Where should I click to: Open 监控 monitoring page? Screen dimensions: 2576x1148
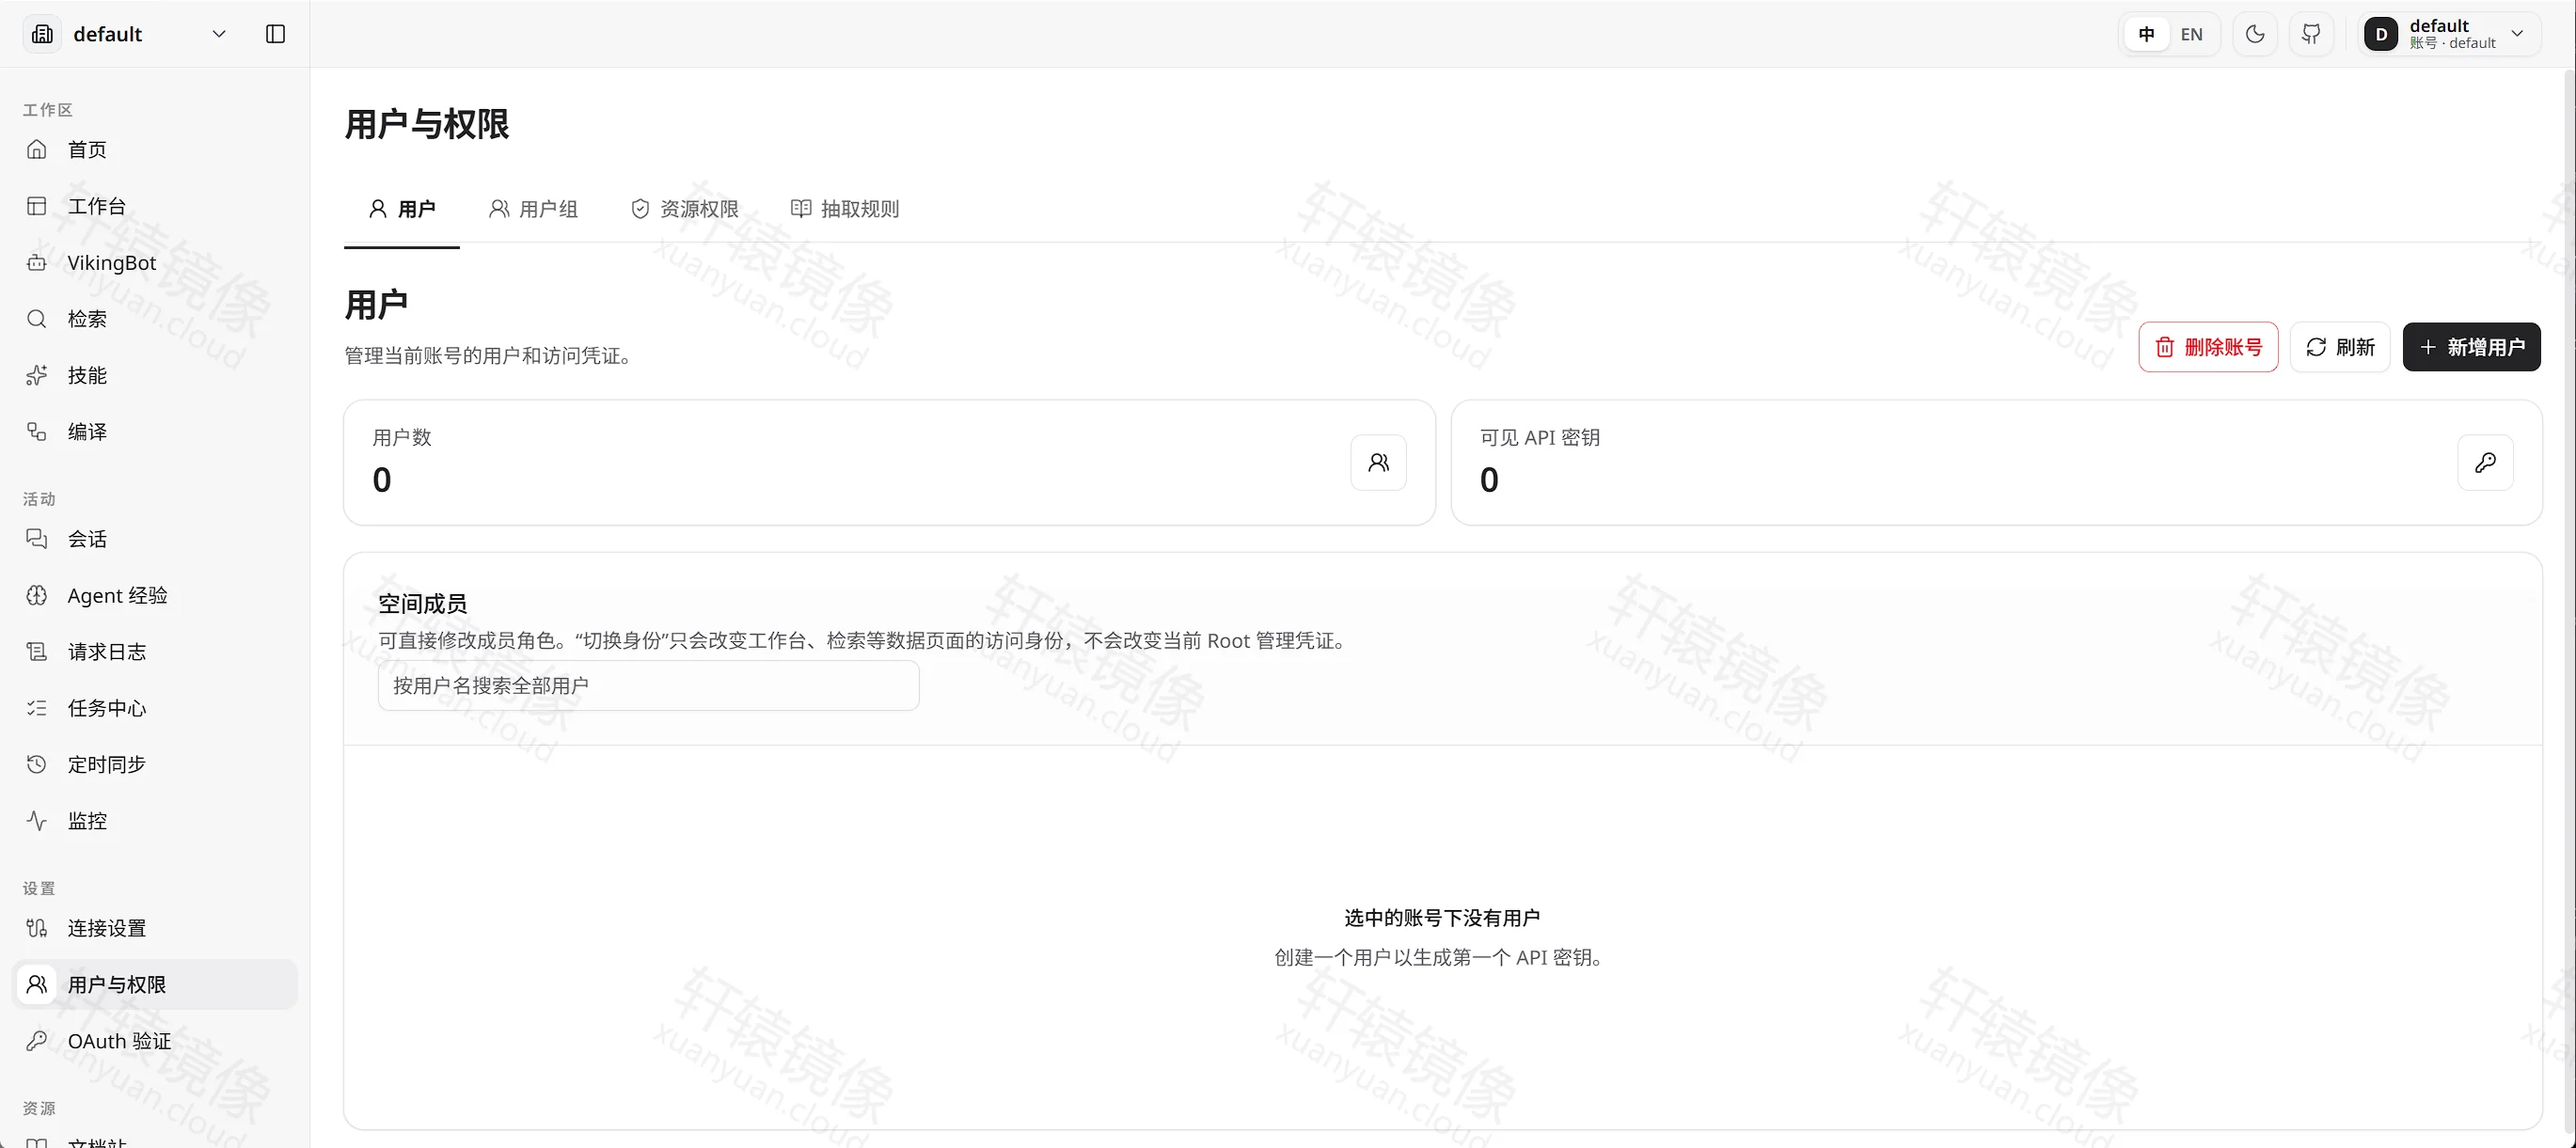tap(155, 821)
